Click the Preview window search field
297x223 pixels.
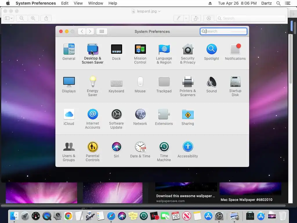tap(251, 18)
